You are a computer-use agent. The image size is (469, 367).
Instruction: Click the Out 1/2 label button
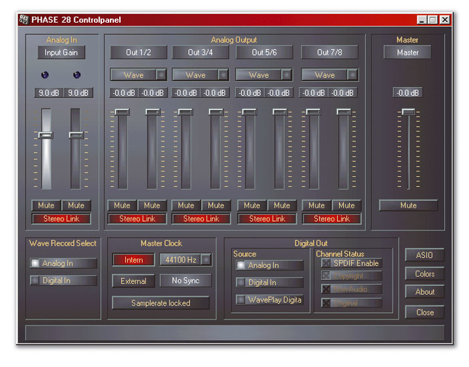(139, 52)
